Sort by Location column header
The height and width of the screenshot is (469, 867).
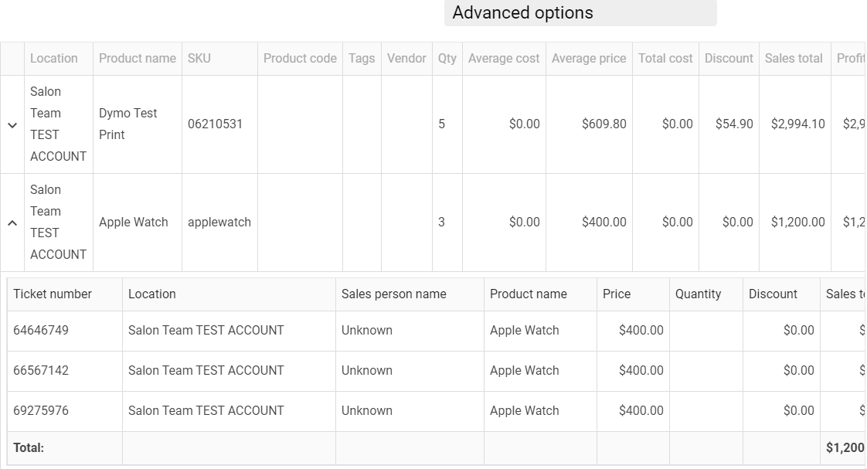54,59
